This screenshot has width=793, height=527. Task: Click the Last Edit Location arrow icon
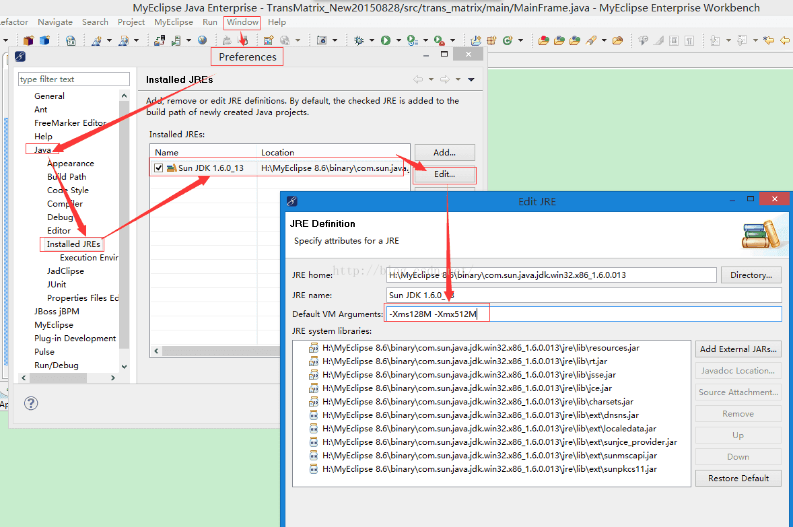(769, 40)
